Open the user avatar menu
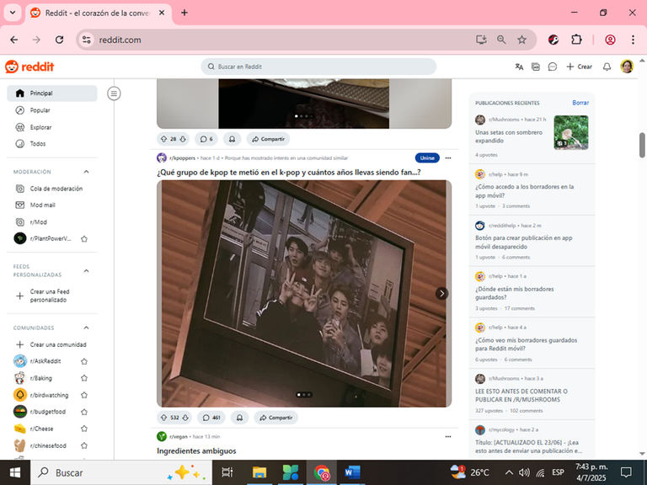Viewport: 647px width, 485px height. pos(627,67)
